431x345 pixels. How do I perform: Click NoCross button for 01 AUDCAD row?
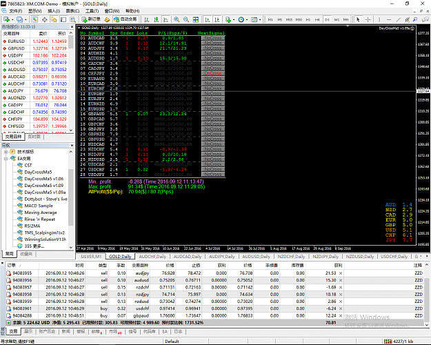pos(213,38)
